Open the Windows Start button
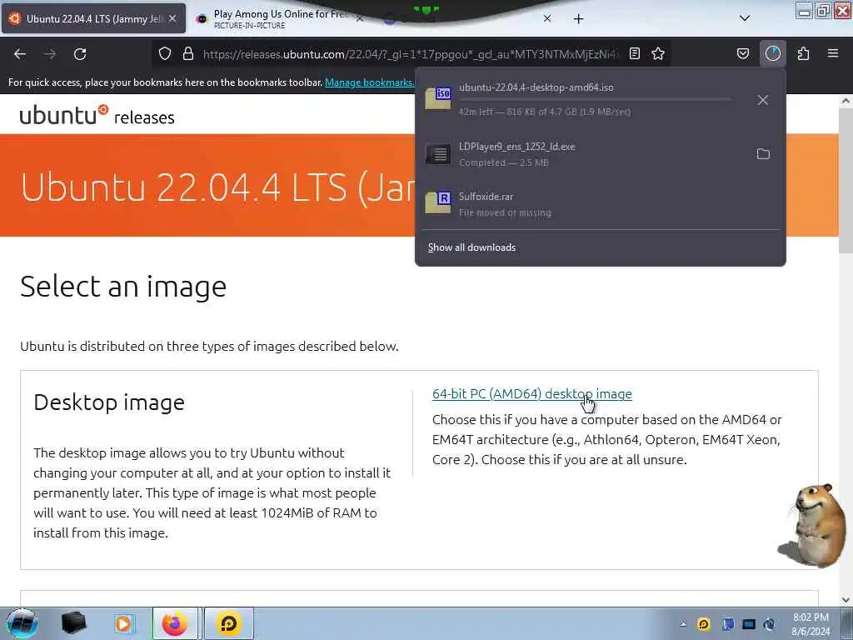 click(x=22, y=623)
